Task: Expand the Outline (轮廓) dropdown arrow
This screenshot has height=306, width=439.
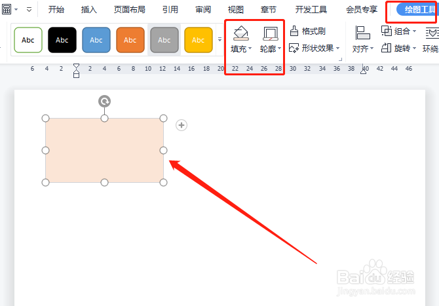Action: coord(279,48)
